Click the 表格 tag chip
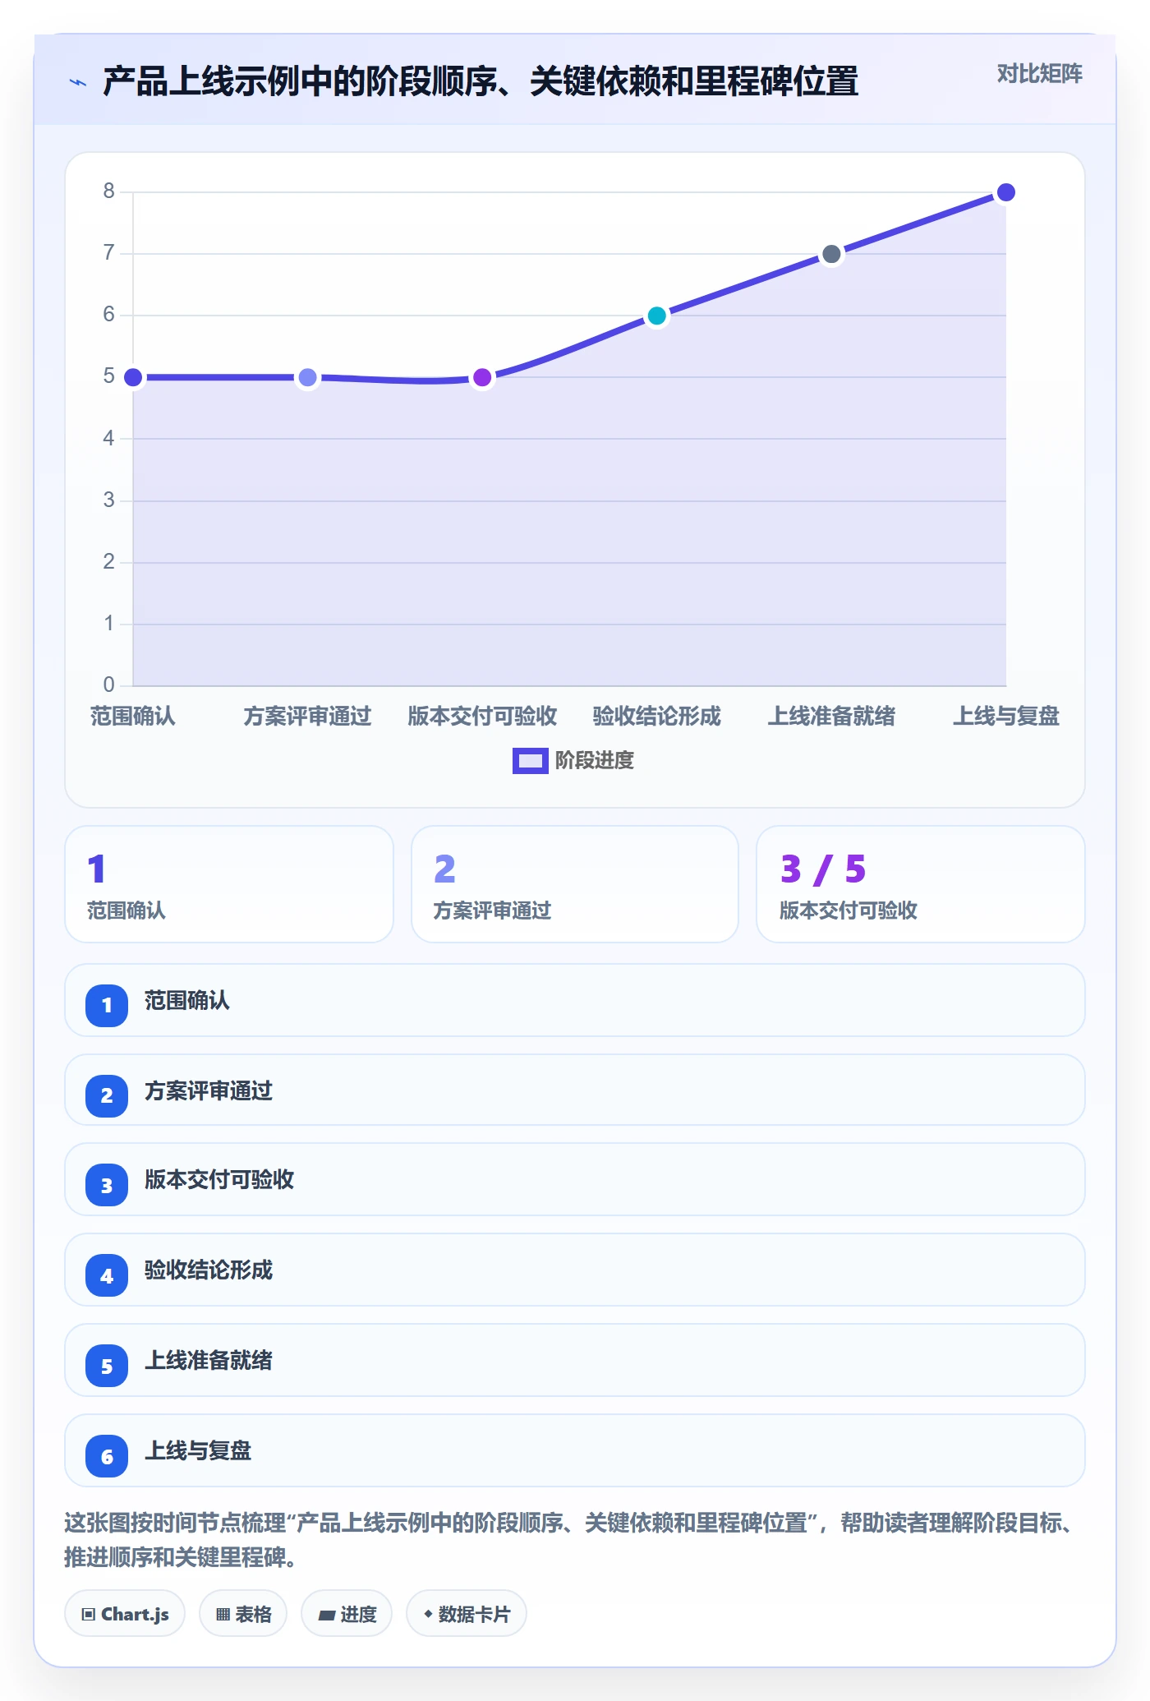The width and height of the screenshot is (1150, 1701). [243, 1614]
